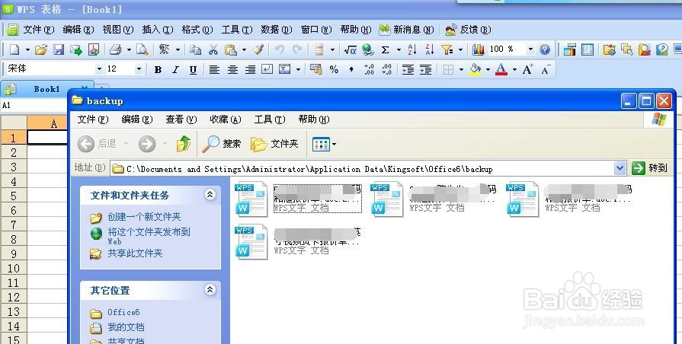This screenshot has width=682, height=344.
Task: Open the 新消息 menu item
Action: point(407,30)
